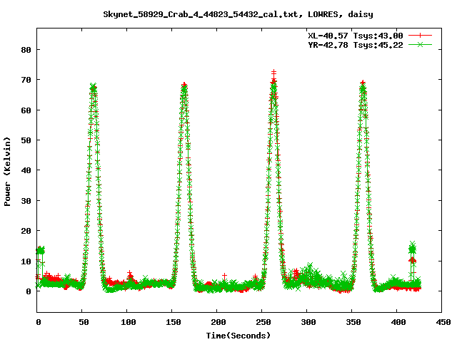Click the Time(Seconds) x-axis label
Viewport: 457px width, 342px height.
(238, 336)
